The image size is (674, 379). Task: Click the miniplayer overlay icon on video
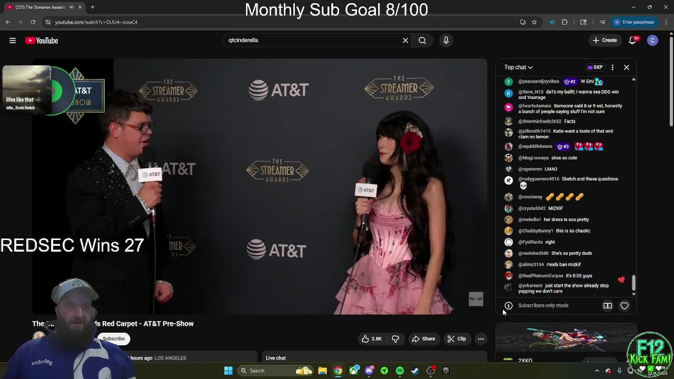click(x=476, y=299)
